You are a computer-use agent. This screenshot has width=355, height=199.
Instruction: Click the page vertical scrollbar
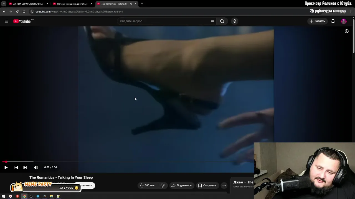pyautogui.click(x=353, y=36)
